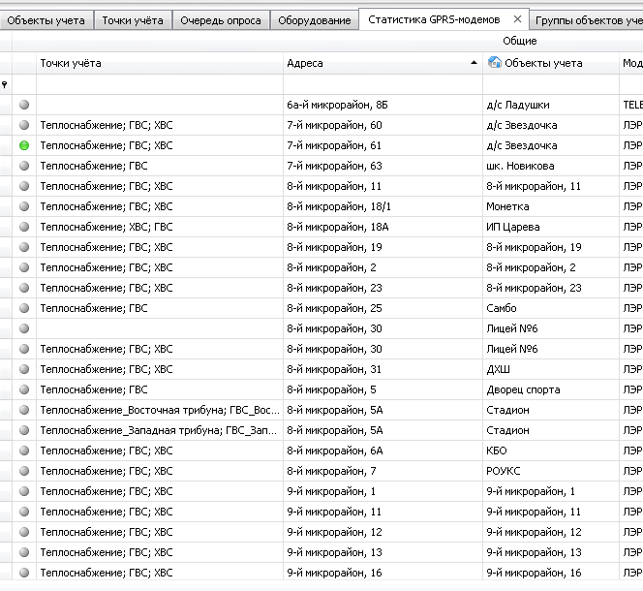
Task: Click the status icon for Западная трибуна row
Action: pos(24,430)
